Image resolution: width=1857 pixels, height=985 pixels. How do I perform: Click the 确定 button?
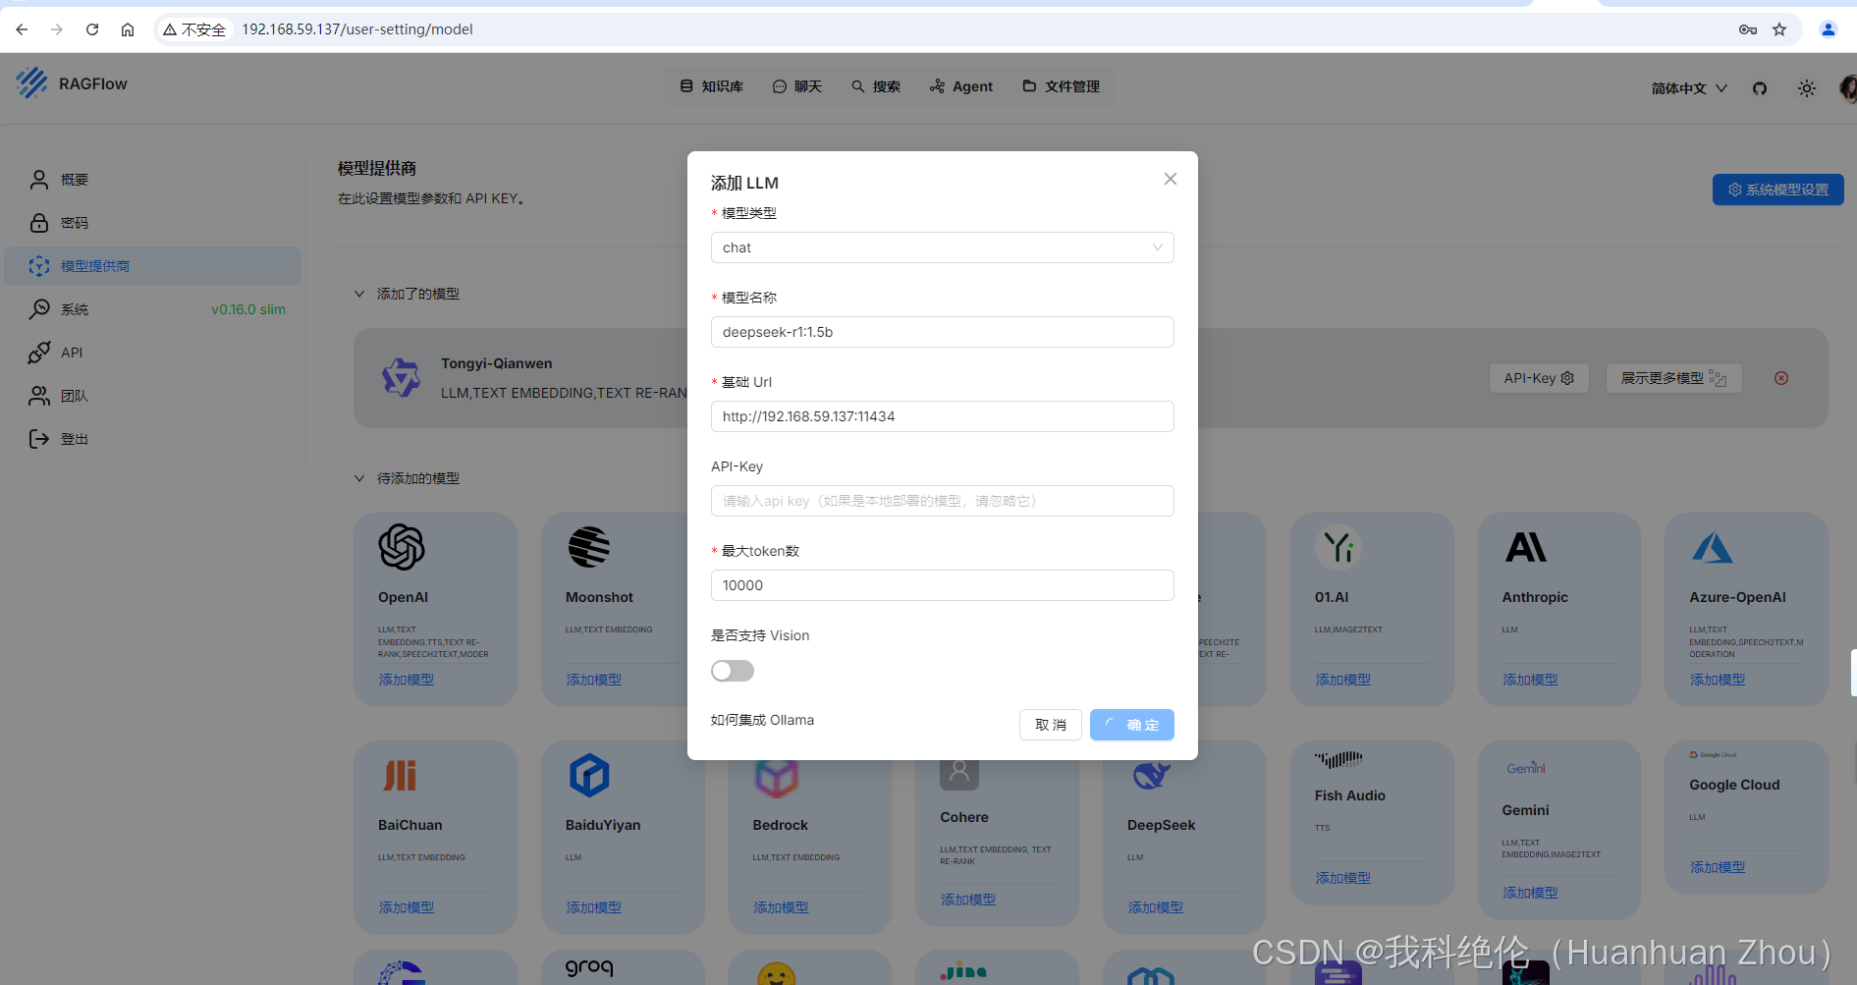[1132, 725]
